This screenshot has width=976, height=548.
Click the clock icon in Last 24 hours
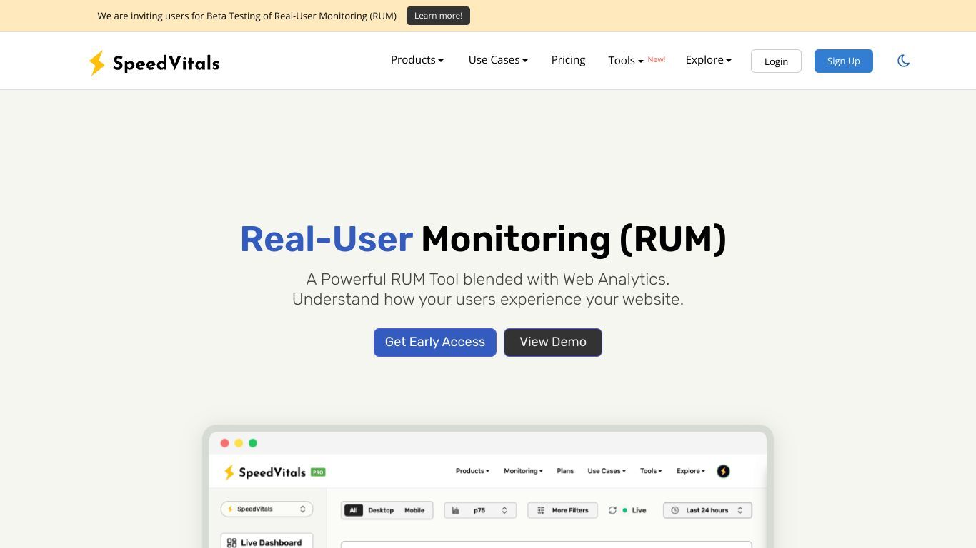click(x=675, y=510)
